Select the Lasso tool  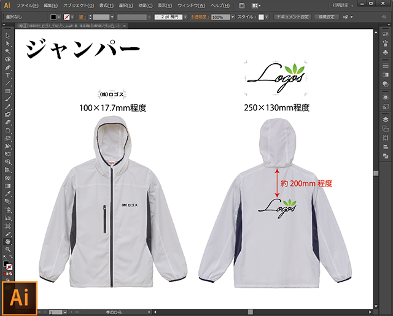click(x=8, y=60)
